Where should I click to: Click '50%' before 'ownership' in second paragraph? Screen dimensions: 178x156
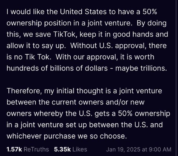point(125,113)
